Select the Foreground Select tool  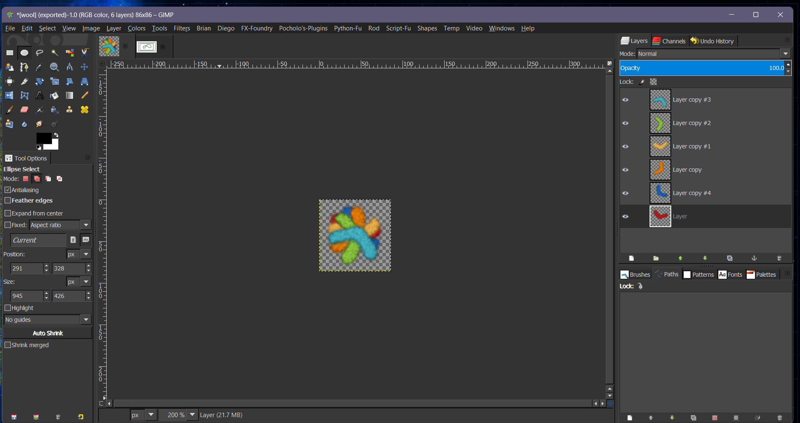click(10, 67)
